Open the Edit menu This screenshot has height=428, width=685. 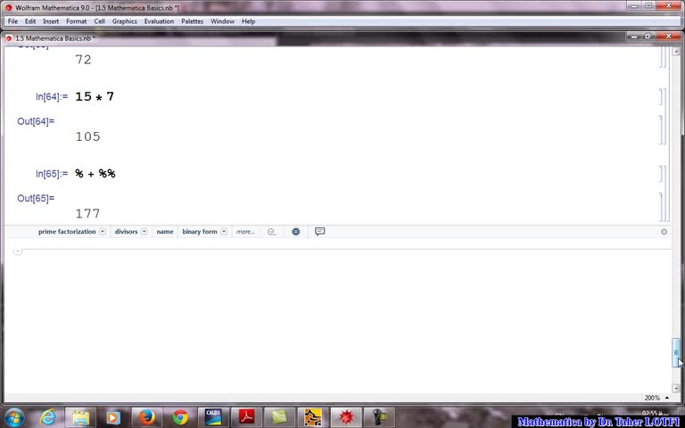click(x=30, y=21)
